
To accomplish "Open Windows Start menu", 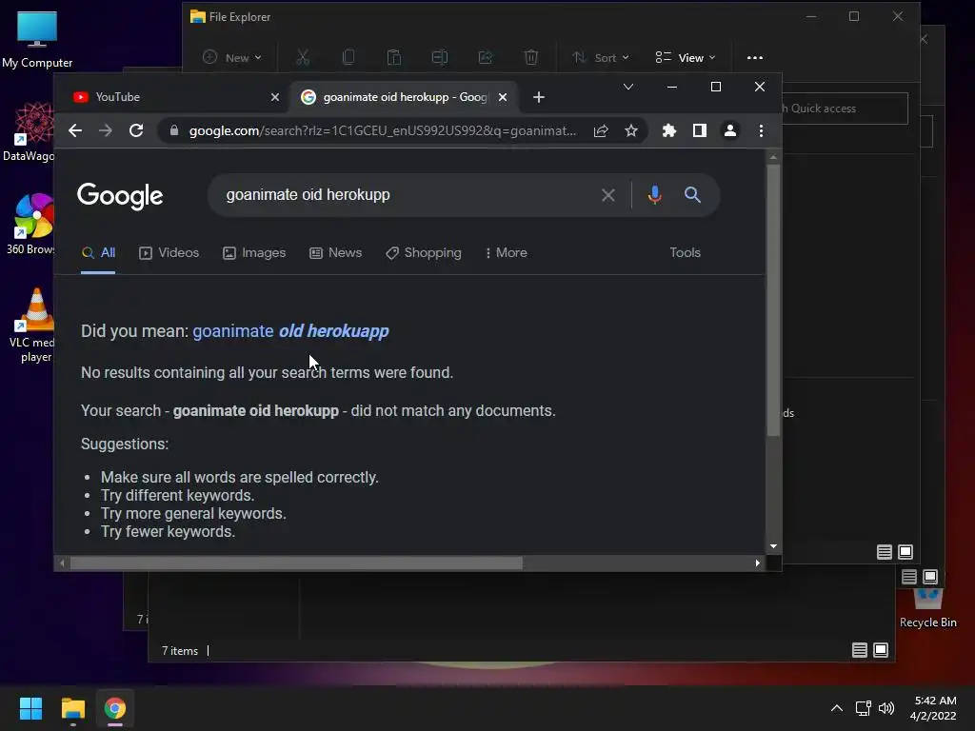I will click(30, 708).
